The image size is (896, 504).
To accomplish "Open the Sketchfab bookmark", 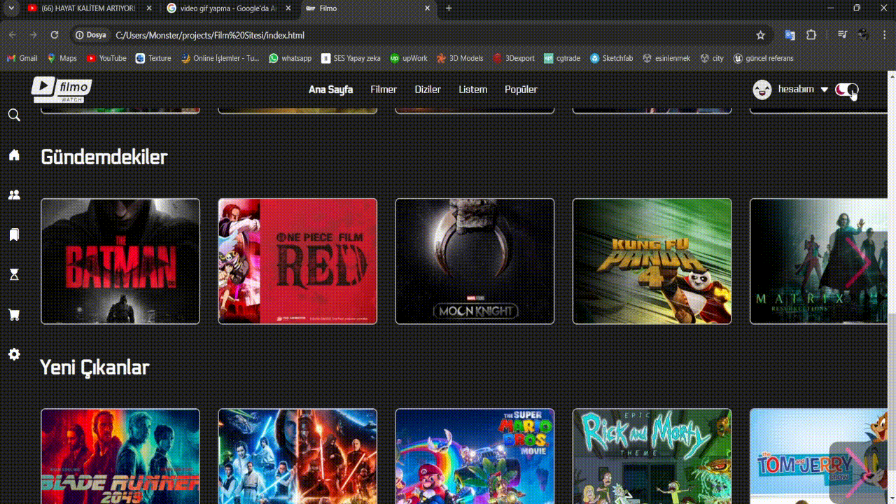I will click(611, 58).
